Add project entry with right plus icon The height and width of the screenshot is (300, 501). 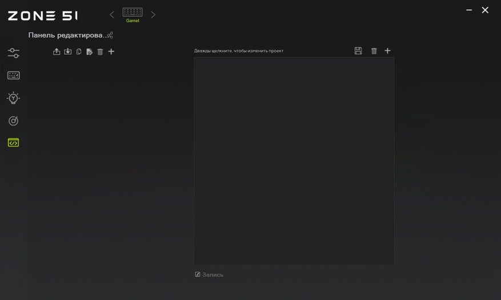[387, 51]
